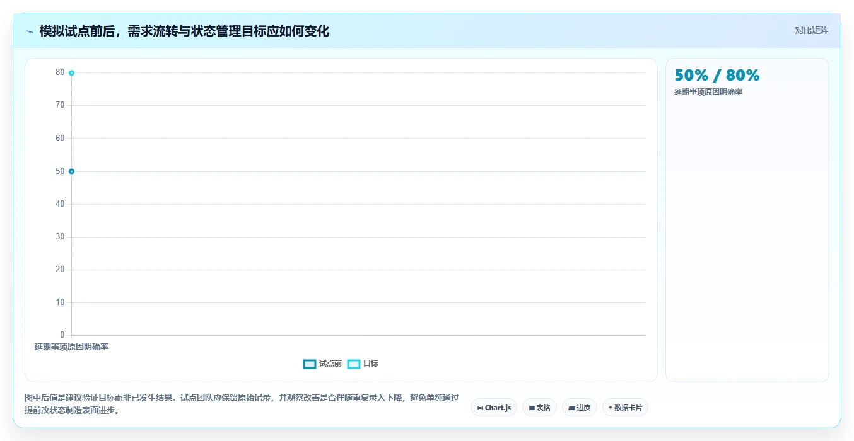This screenshot has width=854, height=441.
Task: Click y-axis tick label 20
Action: coord(60,270)
